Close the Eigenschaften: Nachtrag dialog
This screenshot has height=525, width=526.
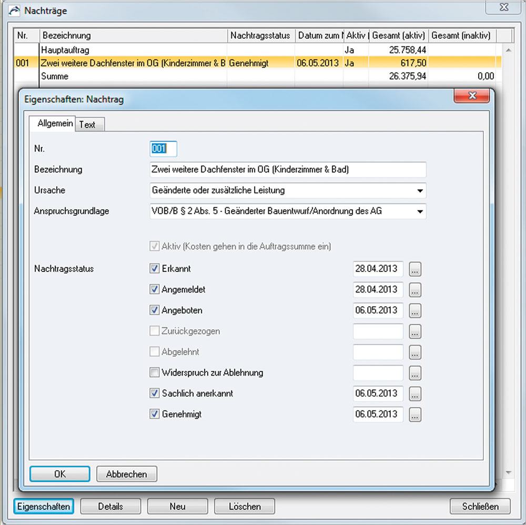point(472,96)
